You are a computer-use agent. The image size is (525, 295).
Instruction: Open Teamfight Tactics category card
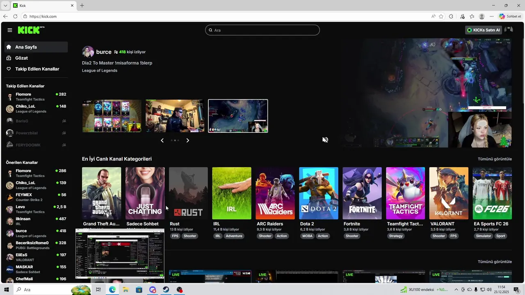pyautogui.click(x=405, y=193)
